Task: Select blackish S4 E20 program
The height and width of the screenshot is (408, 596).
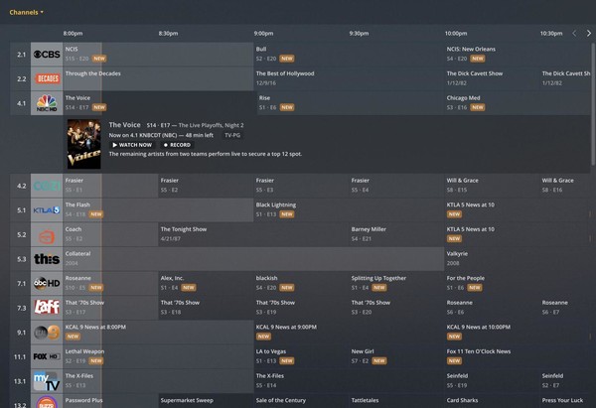Action: (x=301, y=283)
